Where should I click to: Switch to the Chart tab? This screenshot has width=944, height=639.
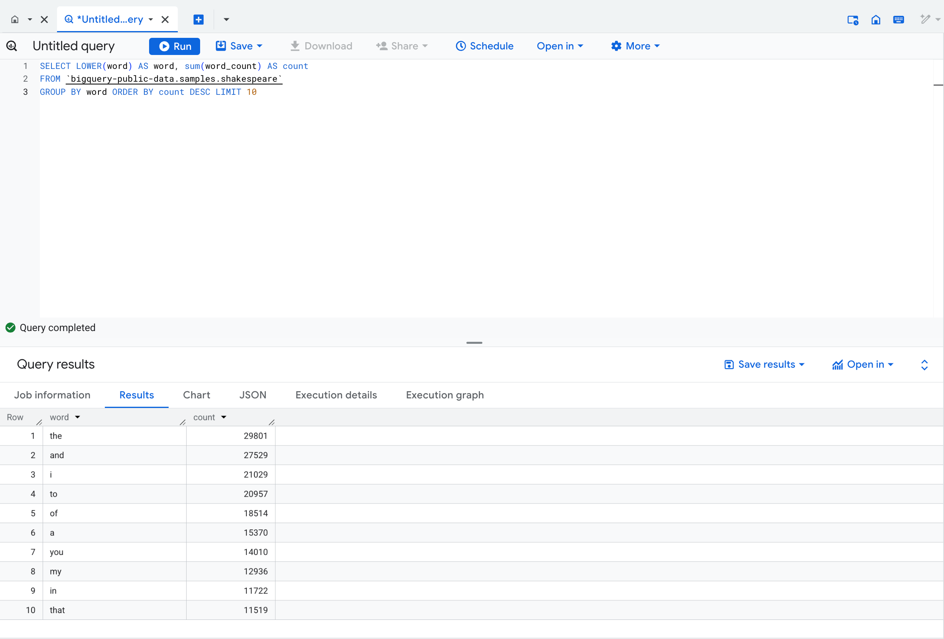click(197, 395)
